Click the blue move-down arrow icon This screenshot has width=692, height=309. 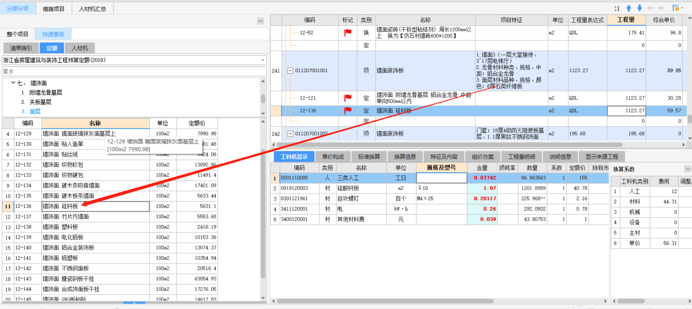tap(639, 8)
